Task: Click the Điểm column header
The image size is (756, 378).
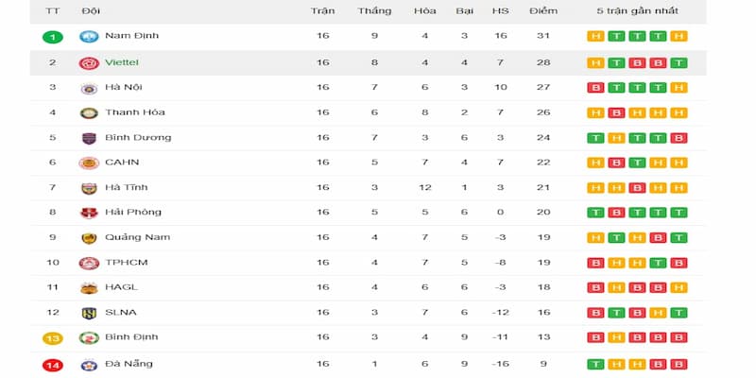Action: click(x=543, y=10)
